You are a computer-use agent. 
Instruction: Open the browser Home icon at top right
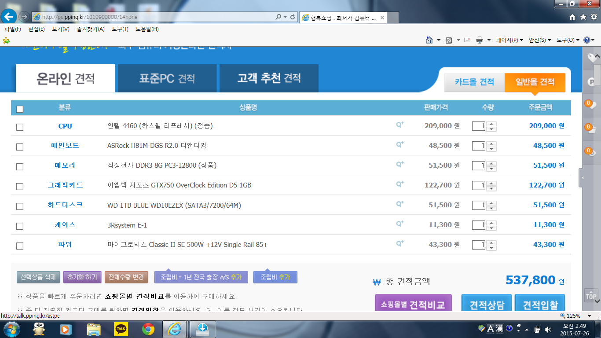pos(572,17)
